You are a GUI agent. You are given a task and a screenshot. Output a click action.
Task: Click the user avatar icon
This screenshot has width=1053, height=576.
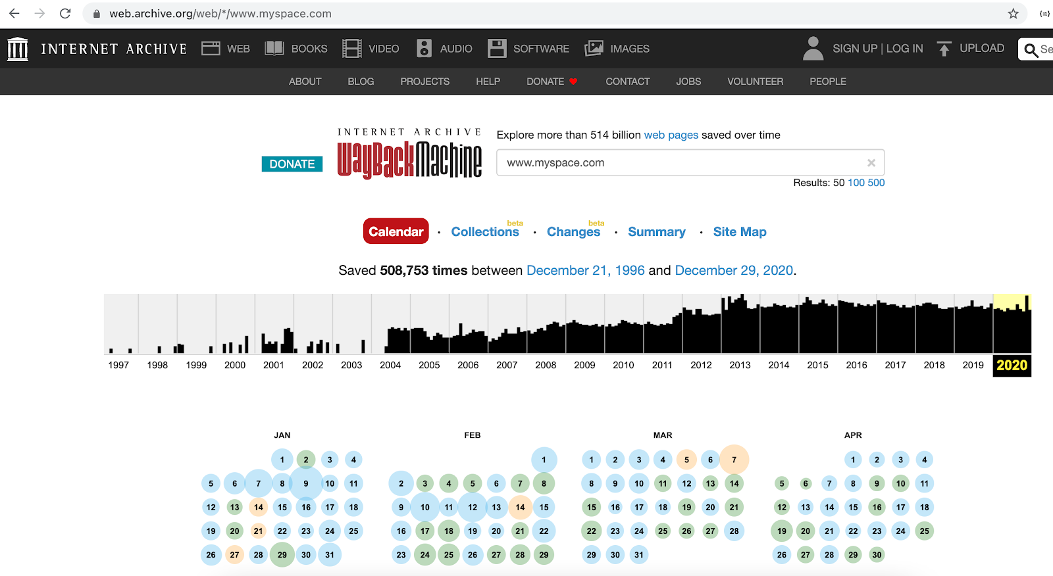point(813,49)
